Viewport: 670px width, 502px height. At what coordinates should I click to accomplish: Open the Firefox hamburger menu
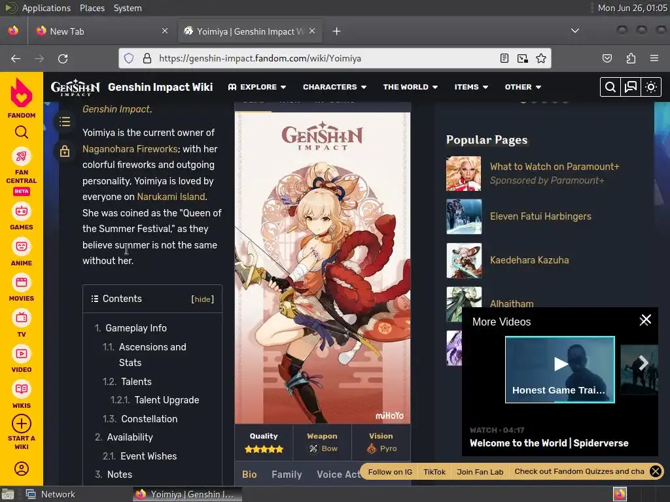654,58
